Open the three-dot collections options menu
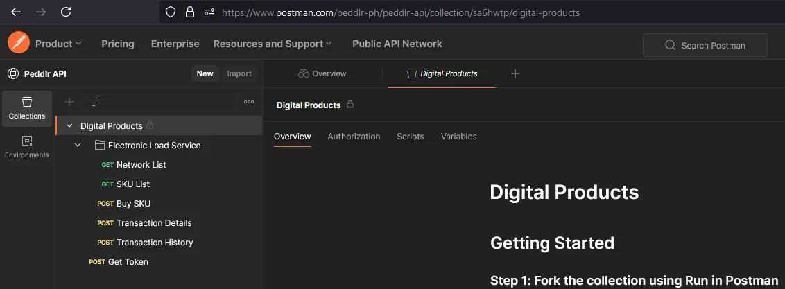Screen dimensions: 785x289 click(249, 102)
